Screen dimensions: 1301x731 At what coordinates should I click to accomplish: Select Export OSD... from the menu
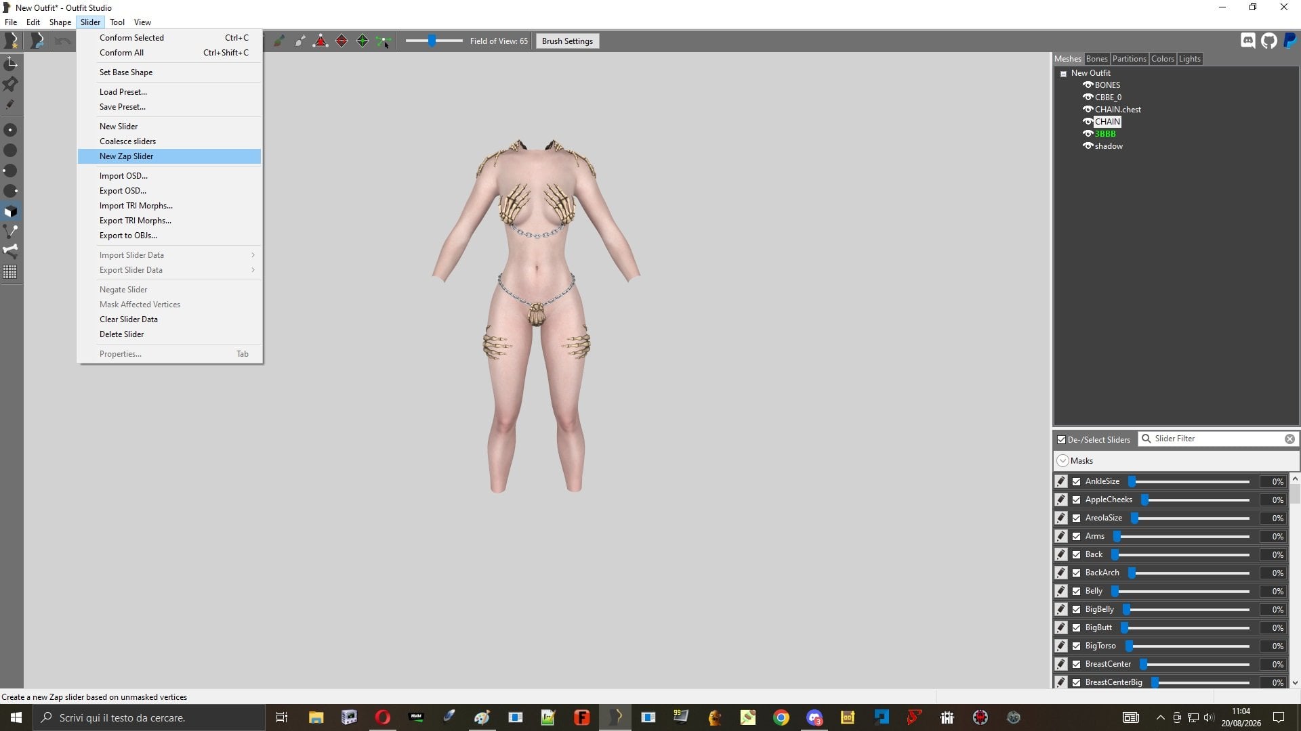pos(169,191)
